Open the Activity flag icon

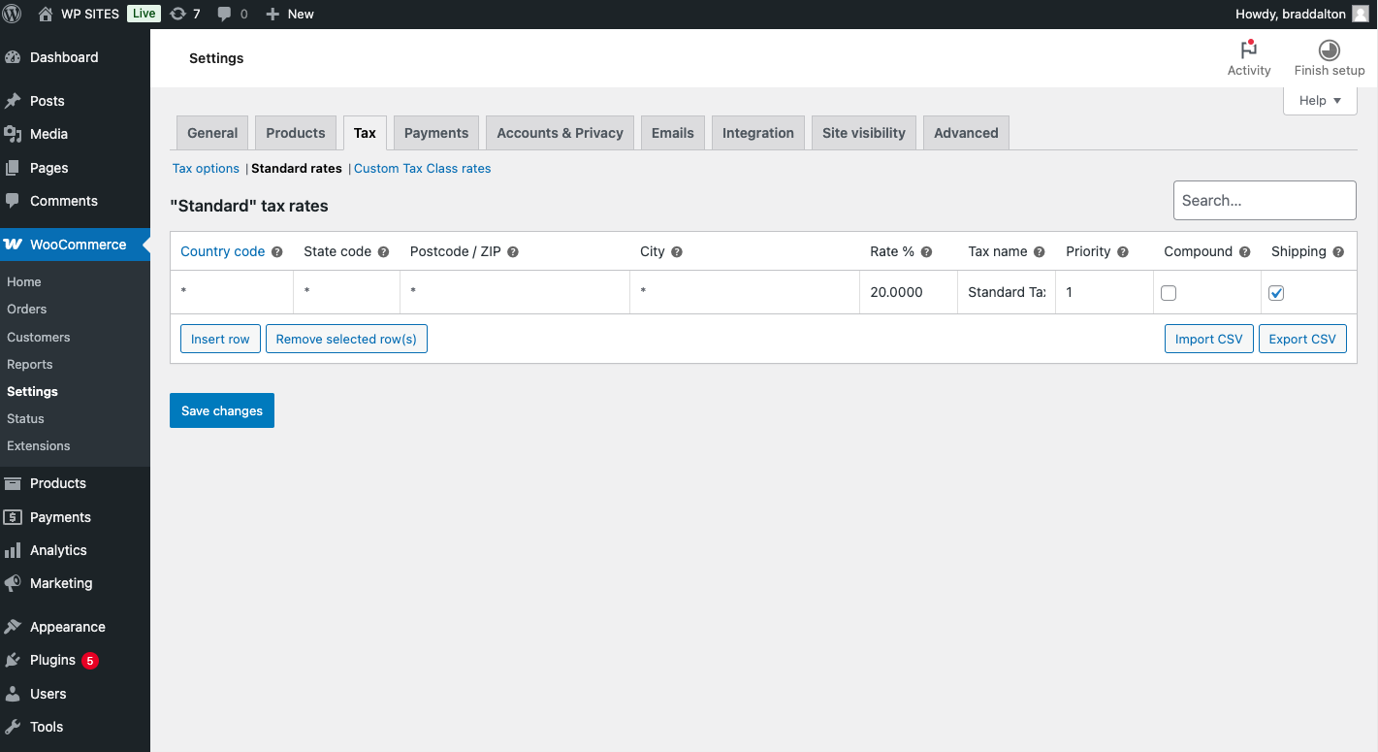pos(1249,50)
